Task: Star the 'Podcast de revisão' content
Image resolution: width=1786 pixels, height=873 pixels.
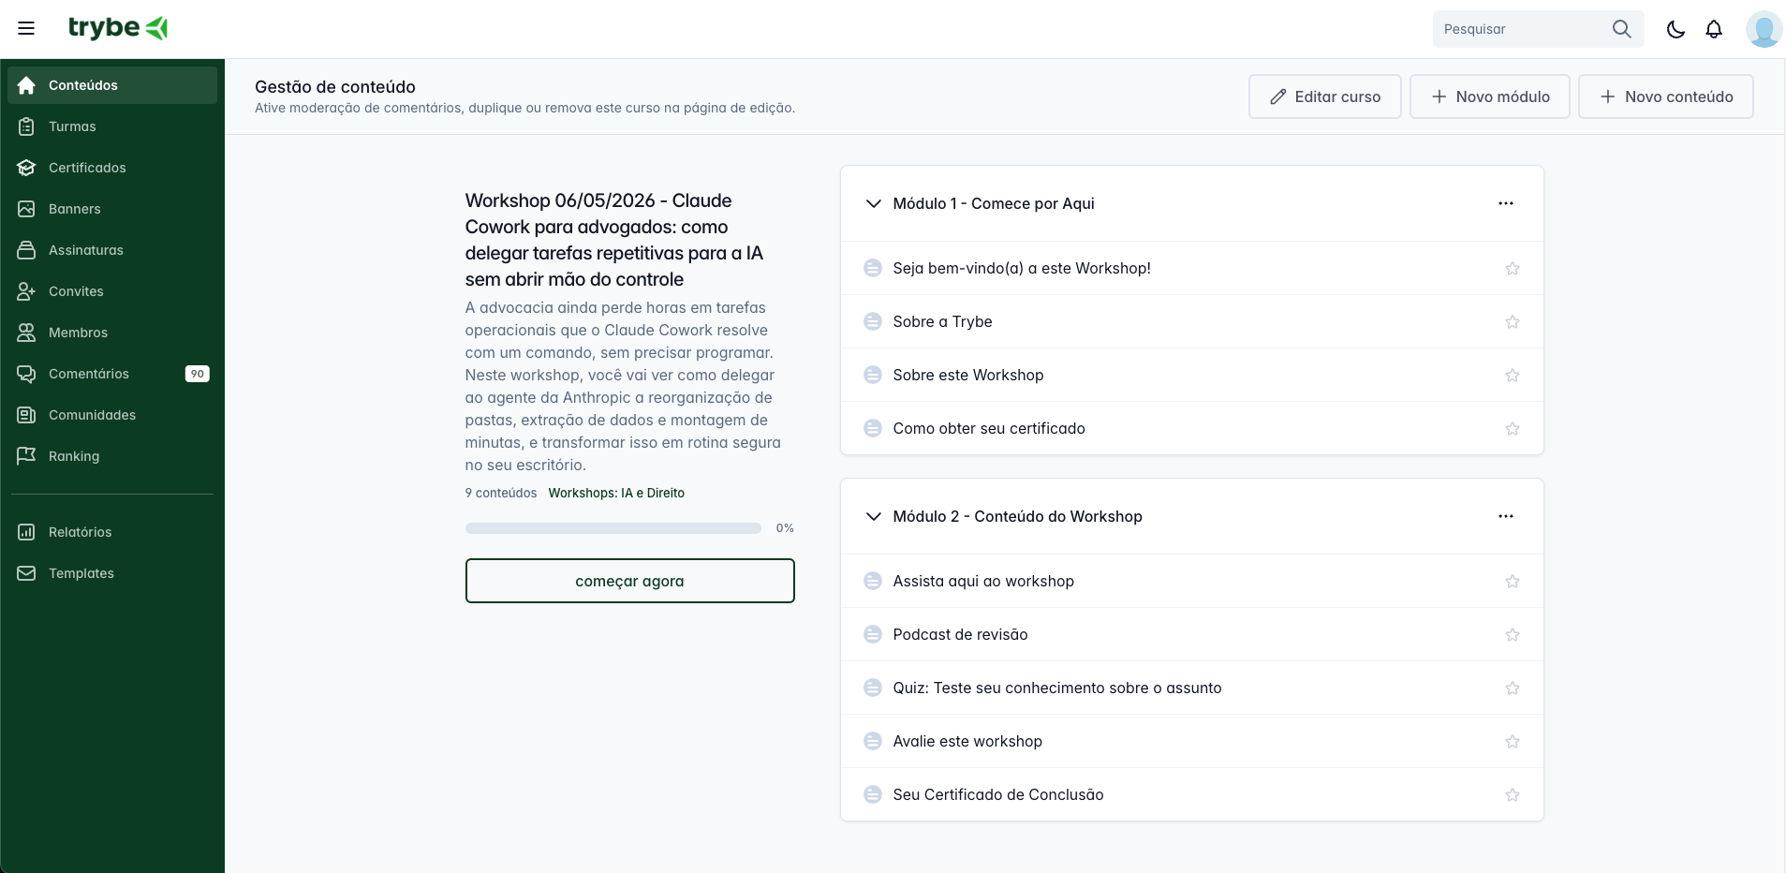Action: coord(1513,634)
